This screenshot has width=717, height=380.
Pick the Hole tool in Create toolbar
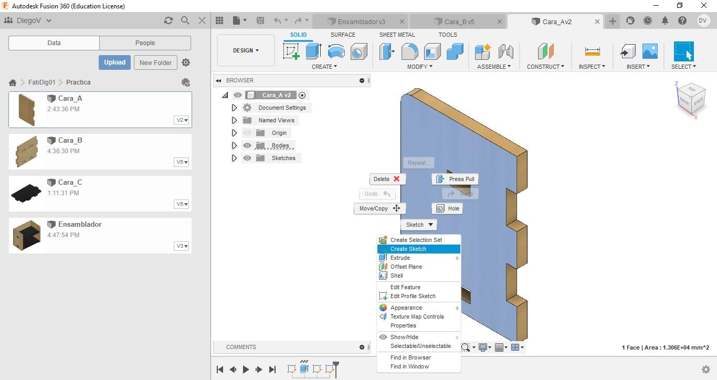(x=359, y=51)
